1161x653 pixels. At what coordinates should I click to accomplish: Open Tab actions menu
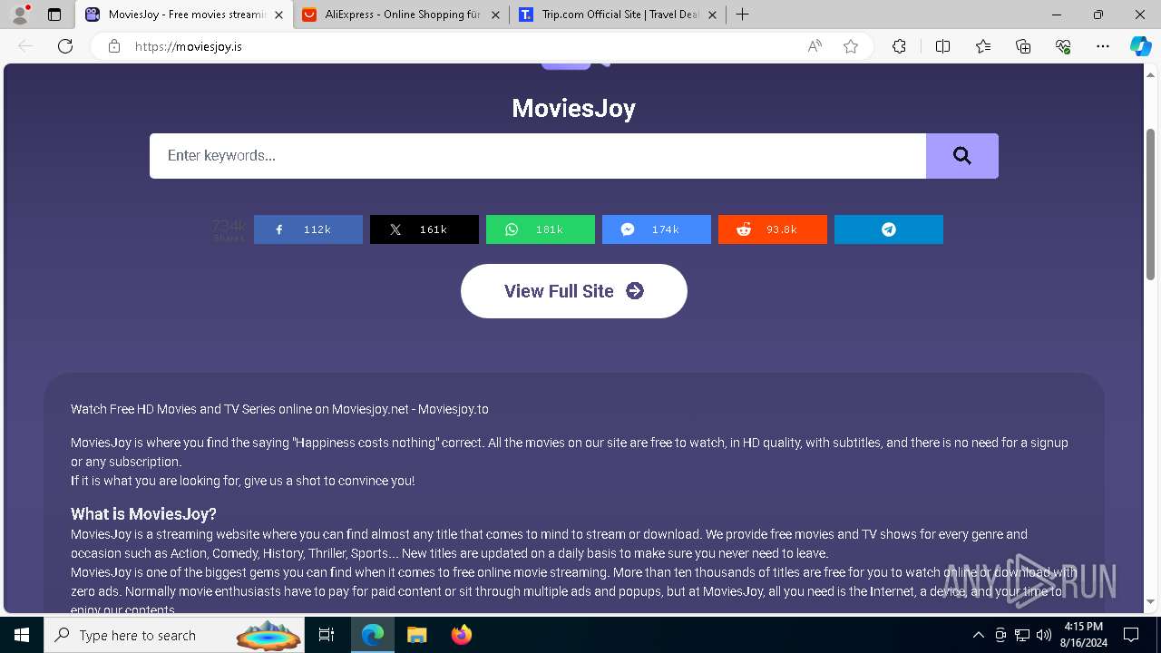coord(54,15)
